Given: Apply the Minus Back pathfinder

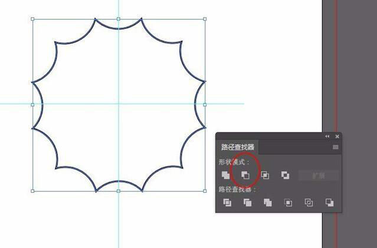Looking at the screenshot, I should pyautogui.click(x=329, y=203).
